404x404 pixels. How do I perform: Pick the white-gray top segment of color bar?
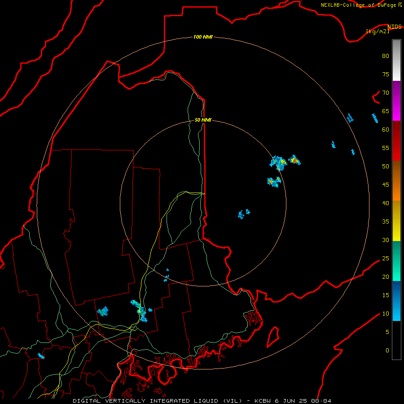pyautogui.click(x=396, y=60)
